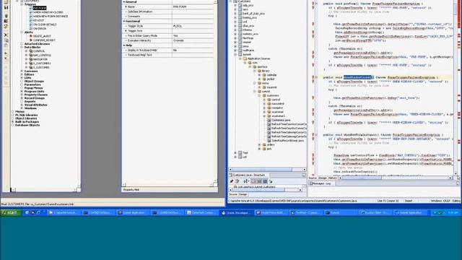Click horizontal scrollbar beneath the code editor
Screen dimensions: 462x260
(396, 178)
